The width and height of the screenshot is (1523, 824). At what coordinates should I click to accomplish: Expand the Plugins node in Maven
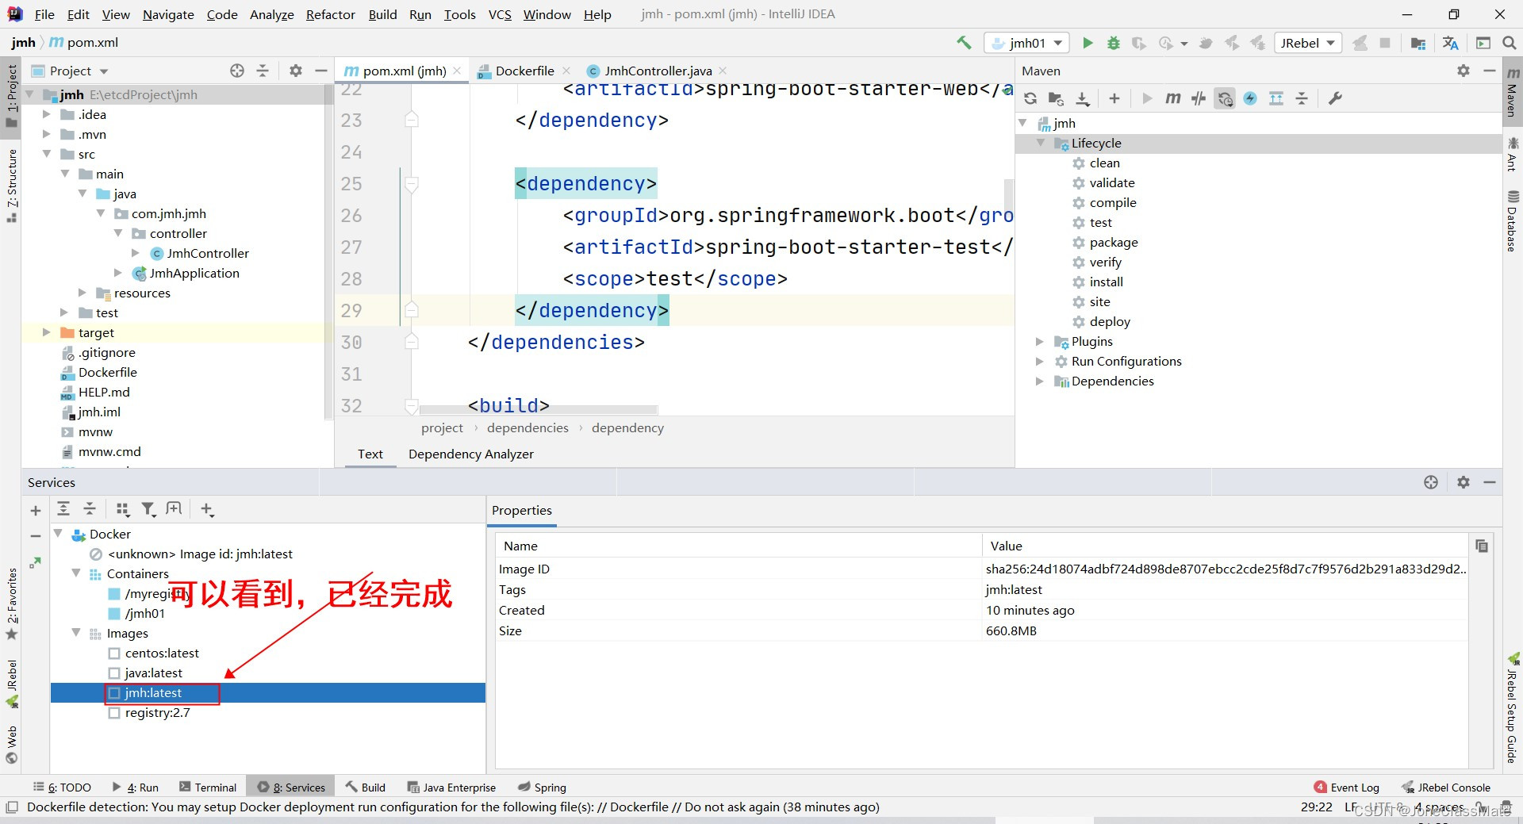[1040, 342]
